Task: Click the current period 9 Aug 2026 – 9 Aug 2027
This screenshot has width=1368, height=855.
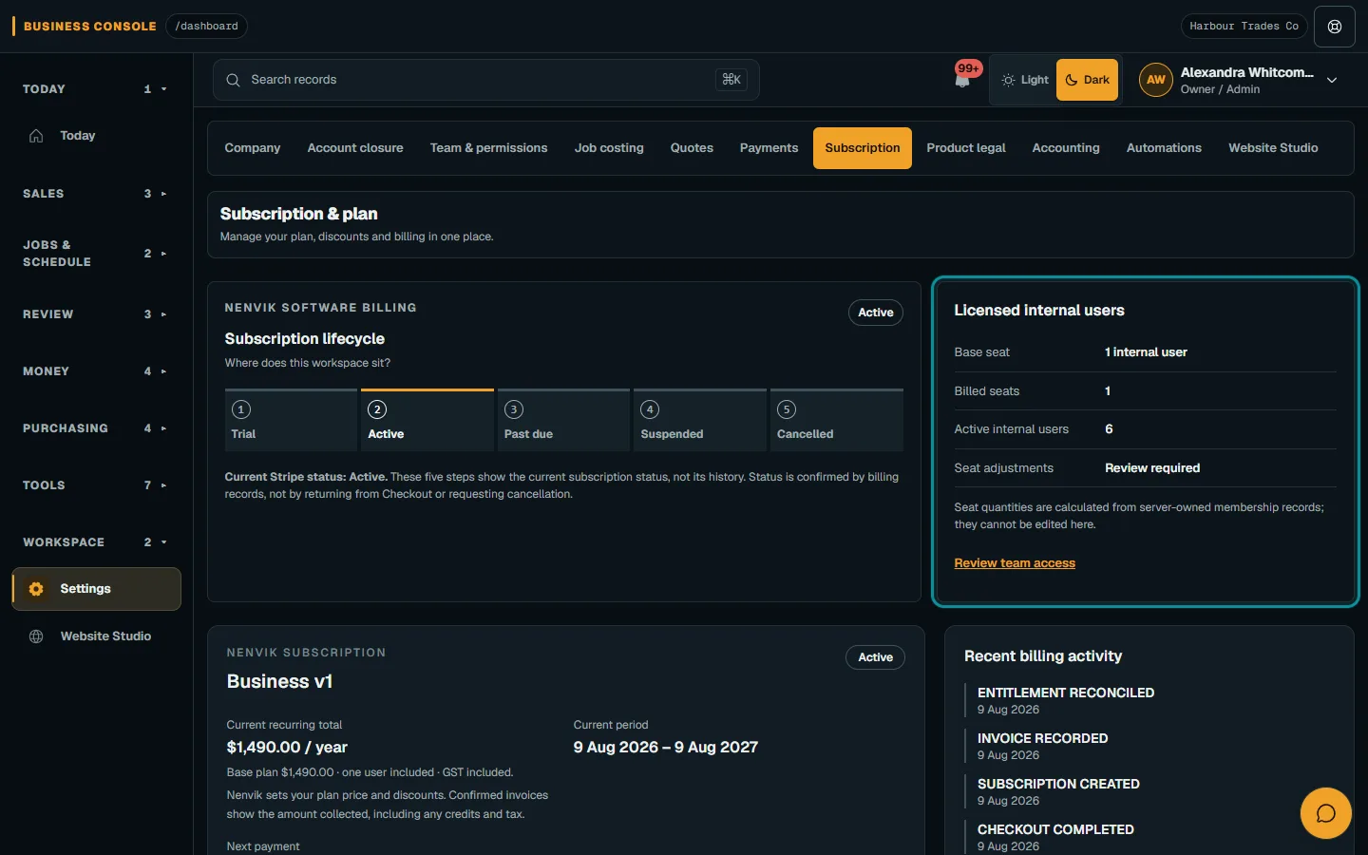Action: 666,748
